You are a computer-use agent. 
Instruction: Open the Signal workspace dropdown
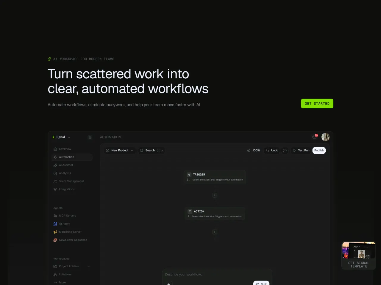pyautogui.click(x=61, y=137)
